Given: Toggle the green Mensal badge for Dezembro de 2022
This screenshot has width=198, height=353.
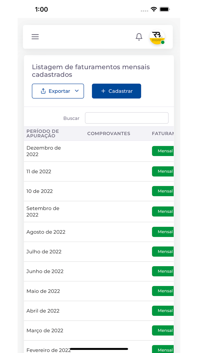Looking at the screenshot, I should coord(164,151).
